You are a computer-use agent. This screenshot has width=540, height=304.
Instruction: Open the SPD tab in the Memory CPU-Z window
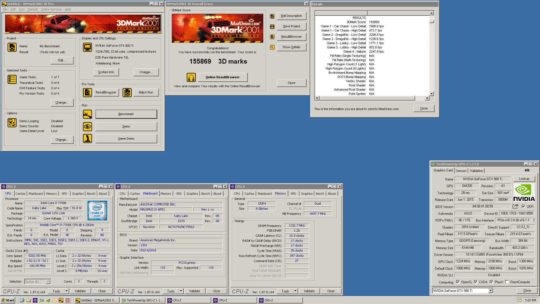point(293,194)
